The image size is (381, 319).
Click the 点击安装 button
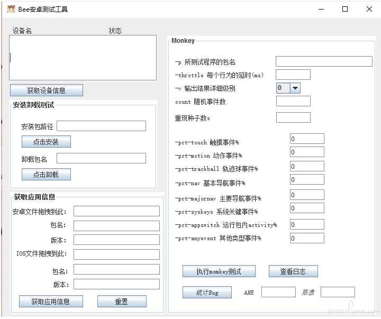pos(46,142)
